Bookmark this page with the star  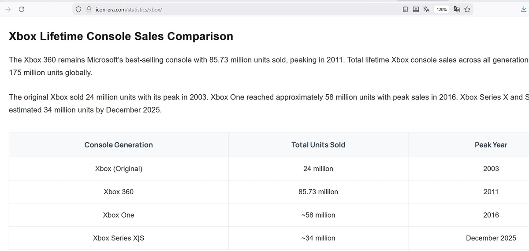click(467, 9)
